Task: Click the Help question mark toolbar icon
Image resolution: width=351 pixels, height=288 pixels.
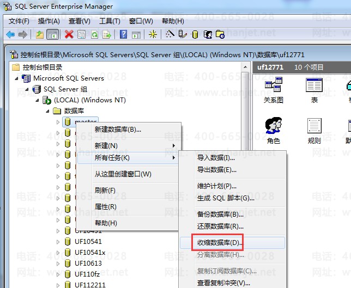Action: tap(123, 34)
